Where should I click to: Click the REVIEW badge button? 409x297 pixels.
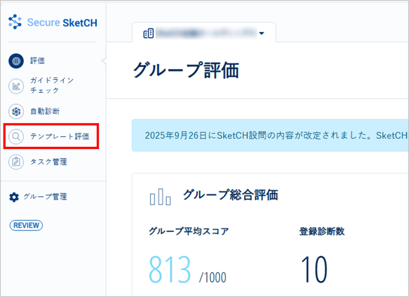(26, 225)
